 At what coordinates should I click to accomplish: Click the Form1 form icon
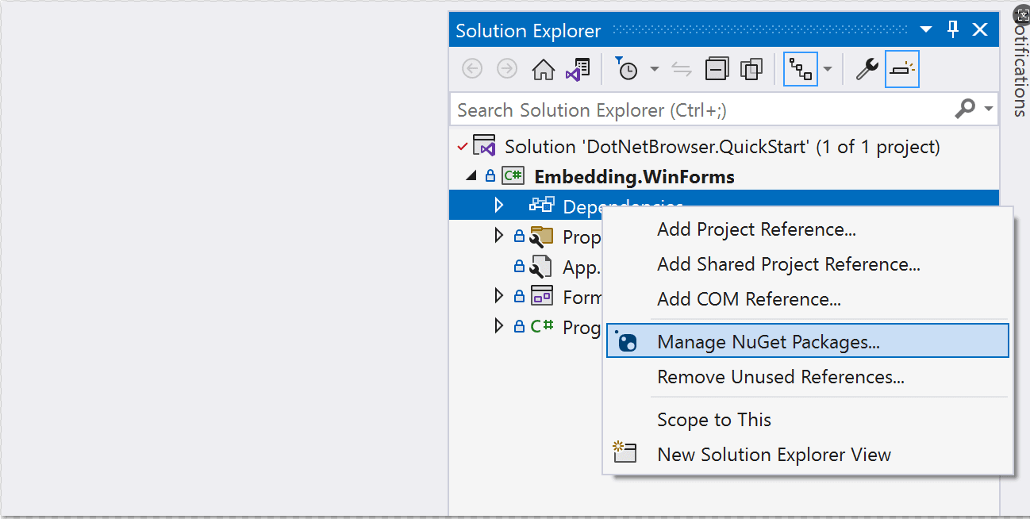click(542, 296)
